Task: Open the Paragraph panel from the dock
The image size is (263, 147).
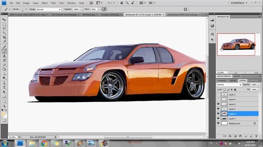Action: pyautogui.click(x=212, y=40)
